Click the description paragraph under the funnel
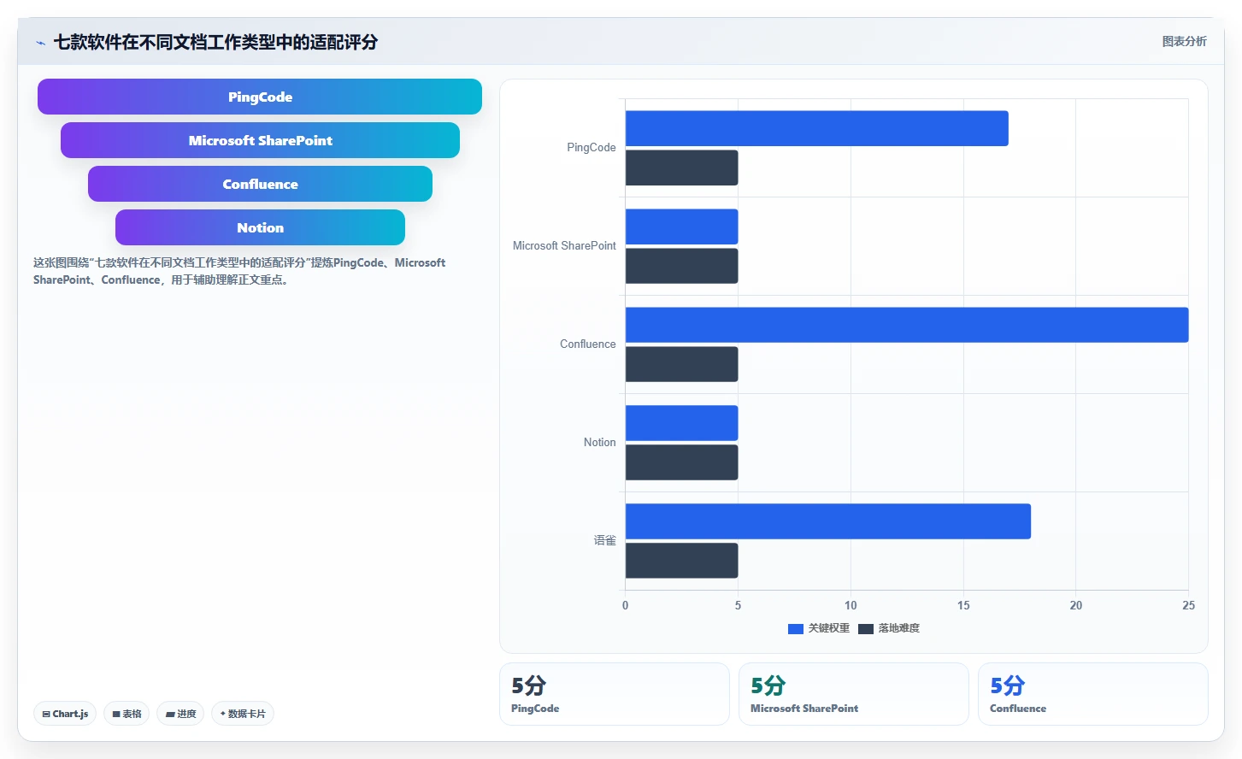 point(239,271)
